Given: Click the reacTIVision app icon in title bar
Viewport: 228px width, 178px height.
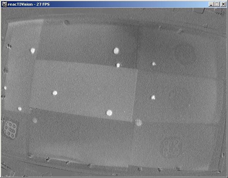Looking at the screenshot, I should point(4,4).
